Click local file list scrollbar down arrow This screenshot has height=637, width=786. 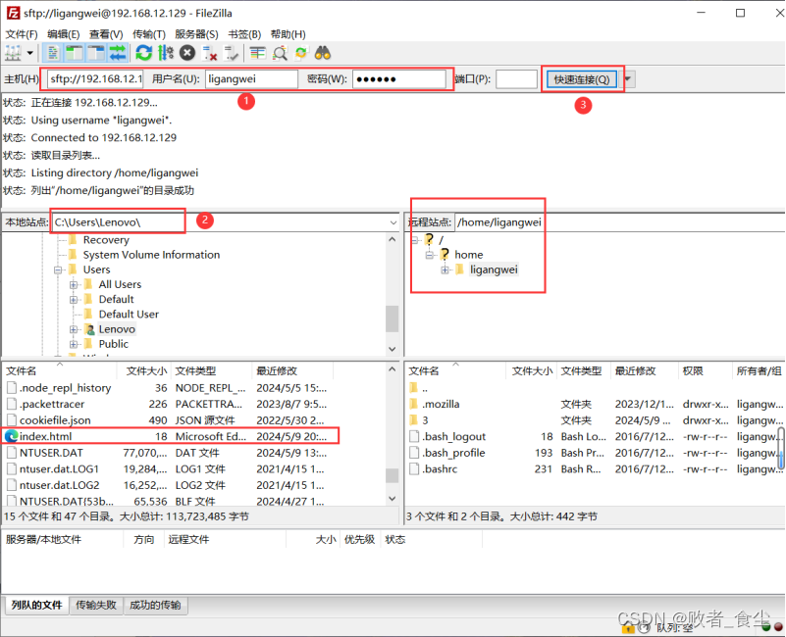pos(392,499)
